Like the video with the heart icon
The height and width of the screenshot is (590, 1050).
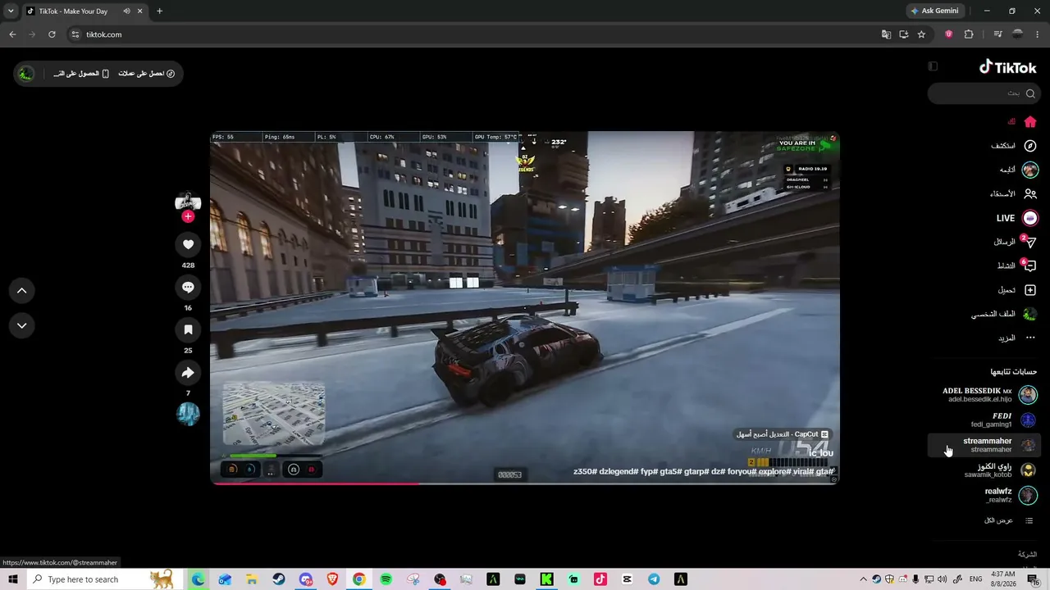tap(188, 244)
